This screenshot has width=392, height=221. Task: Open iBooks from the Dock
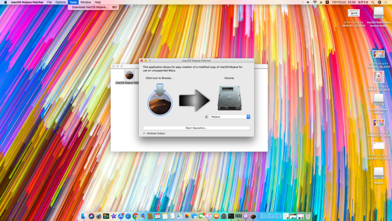[x=217, y=216]
